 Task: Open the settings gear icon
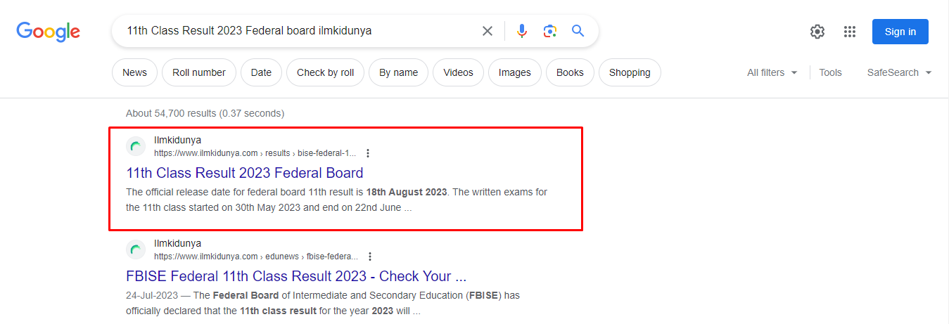click(817, 32)
